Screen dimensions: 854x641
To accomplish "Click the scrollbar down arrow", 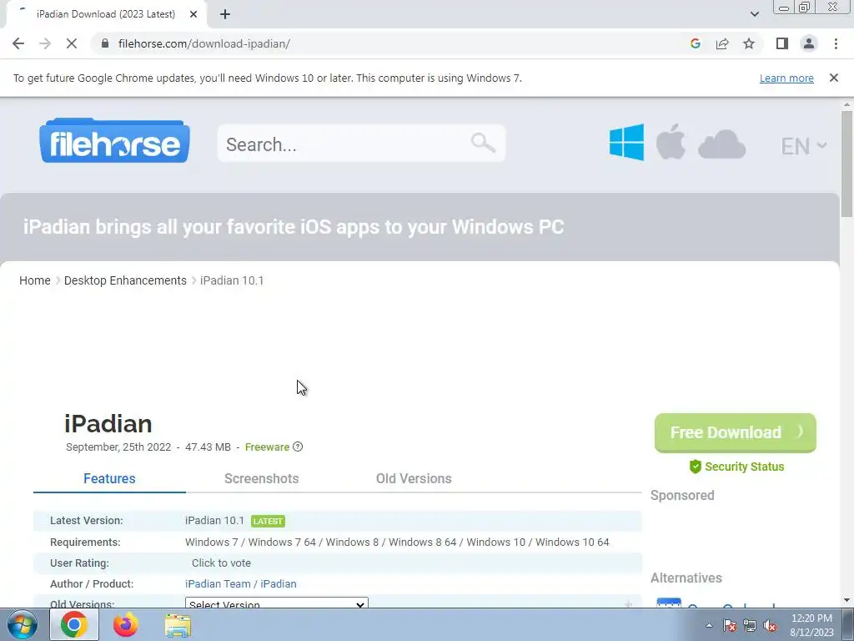I will (x=846, y=601).
